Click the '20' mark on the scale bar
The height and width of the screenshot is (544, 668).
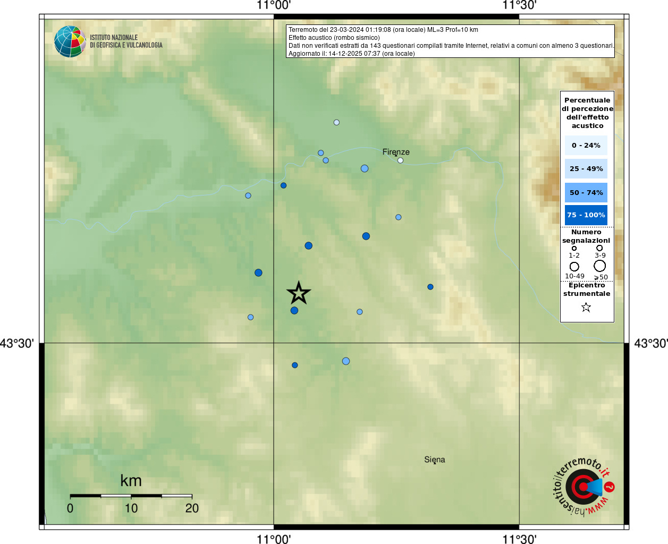(192, 508)
